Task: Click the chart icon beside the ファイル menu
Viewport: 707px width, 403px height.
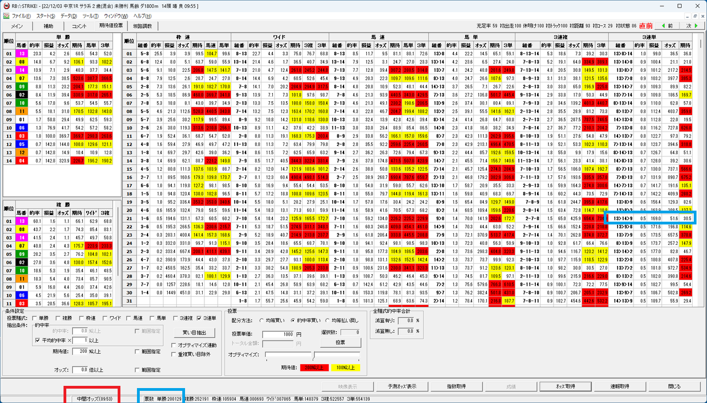Action: pos(6,16)
